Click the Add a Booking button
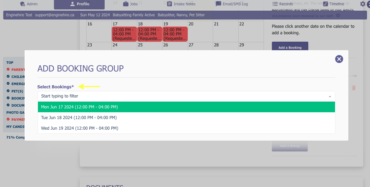 [x=290, y=47]
